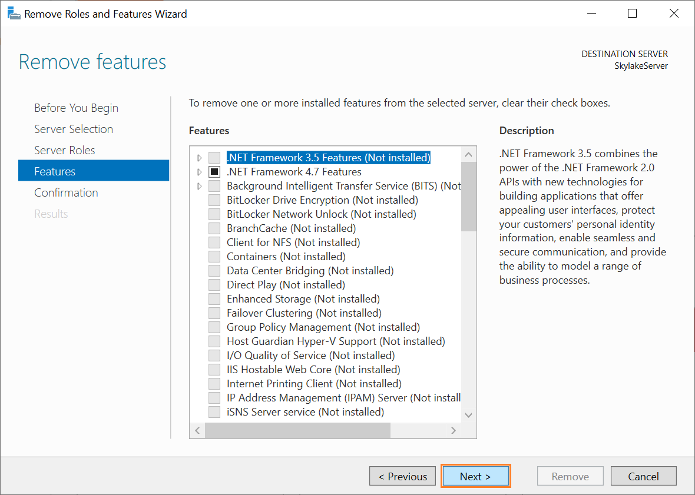The width and height of the screenshot is (695, 495).
Task: Toggle Background Intelligent Transfer Service checkbox
Action: tap(214, 186)
